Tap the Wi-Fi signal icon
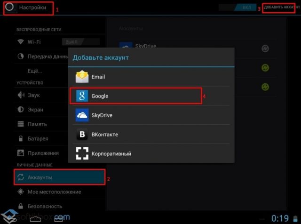The height and width of the screenshot is (224, 301). [21, 41]
